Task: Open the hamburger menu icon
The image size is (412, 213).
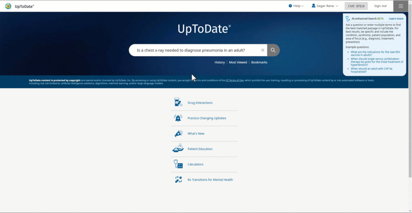Action: coord(401,6)
